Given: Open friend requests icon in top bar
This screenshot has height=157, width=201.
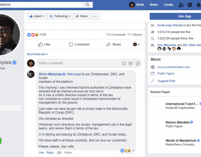Looking at the screenshot, I should (x=181, y=5).
